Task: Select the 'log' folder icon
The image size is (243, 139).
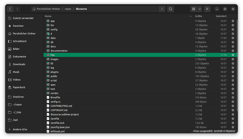Action: [48, 68]
